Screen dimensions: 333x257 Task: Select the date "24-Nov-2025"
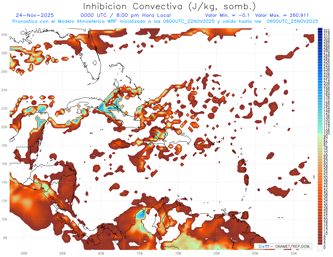coord(35,15)
